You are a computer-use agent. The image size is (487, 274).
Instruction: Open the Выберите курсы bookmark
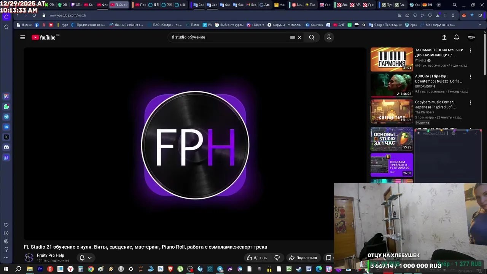pos(229,25)
